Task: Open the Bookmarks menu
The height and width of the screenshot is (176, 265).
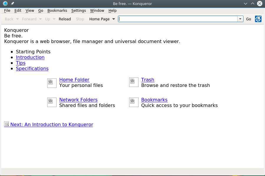Action: tap(57, 11)
